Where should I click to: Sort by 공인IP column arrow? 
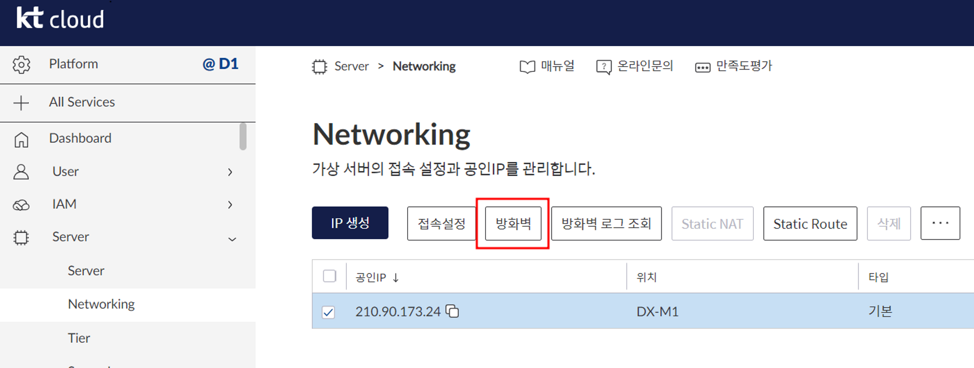coord(396,278)
